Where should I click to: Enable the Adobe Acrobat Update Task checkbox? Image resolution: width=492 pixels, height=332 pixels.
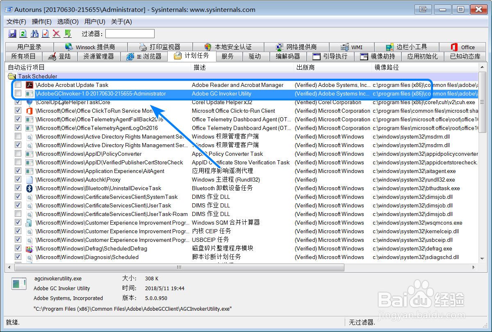point(18,85)
